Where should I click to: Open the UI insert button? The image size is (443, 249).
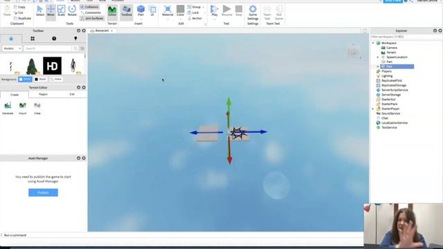(152, 11)
